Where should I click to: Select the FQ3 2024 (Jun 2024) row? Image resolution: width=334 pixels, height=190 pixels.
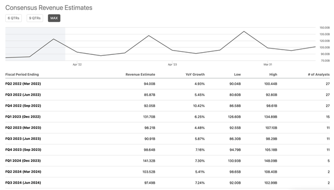coord(168,183)
